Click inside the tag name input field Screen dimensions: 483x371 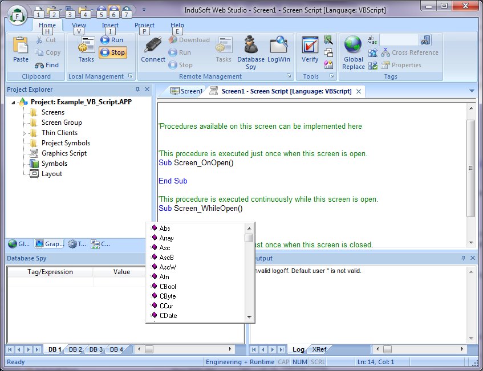[399, 40]
